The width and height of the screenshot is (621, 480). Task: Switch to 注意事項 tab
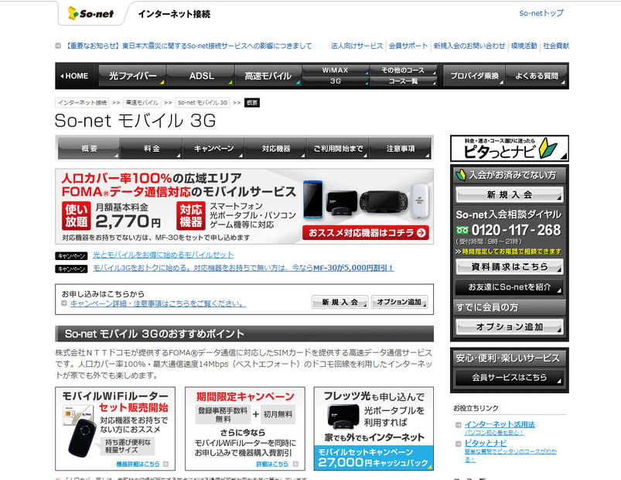400,149
